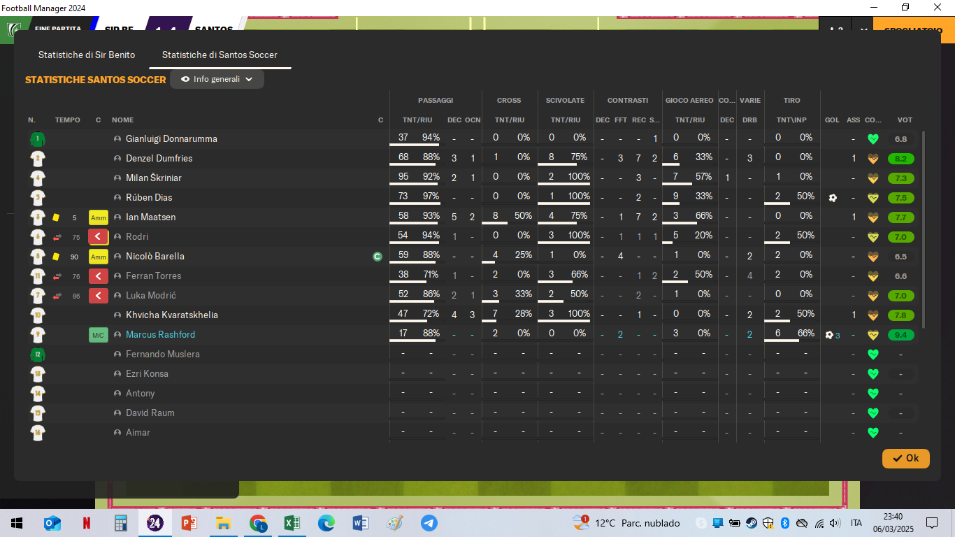Viewport: 955px width, 537px height.
Task: Click the goal ball icon in Rúben Dias row
Action: point(833,198)
